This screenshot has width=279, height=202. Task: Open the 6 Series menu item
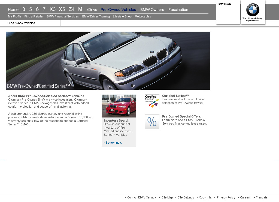coord(37,9)
